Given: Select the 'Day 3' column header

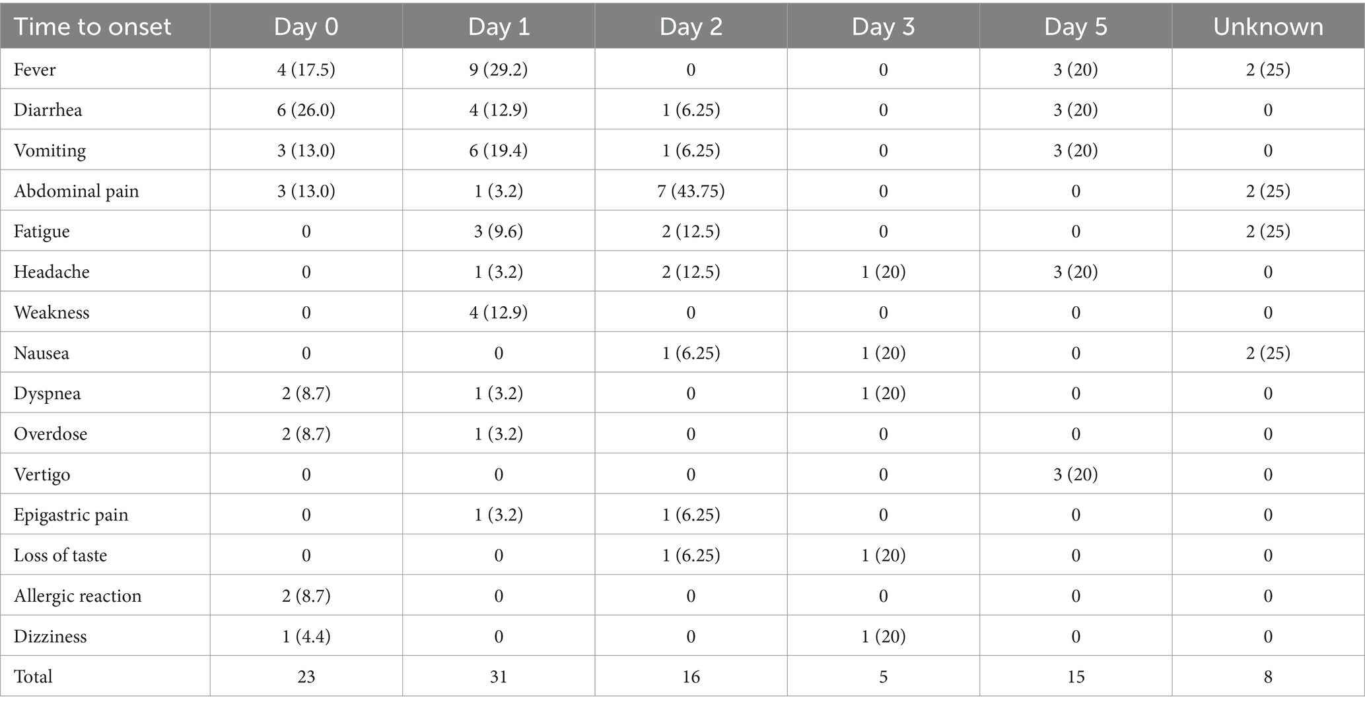Looking at the screenshot, I should click(x=884, y=26).
